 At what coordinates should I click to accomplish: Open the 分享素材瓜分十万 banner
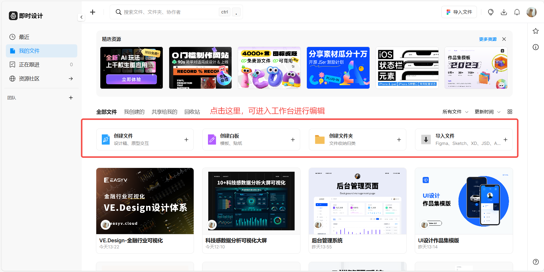click(338, 68)
